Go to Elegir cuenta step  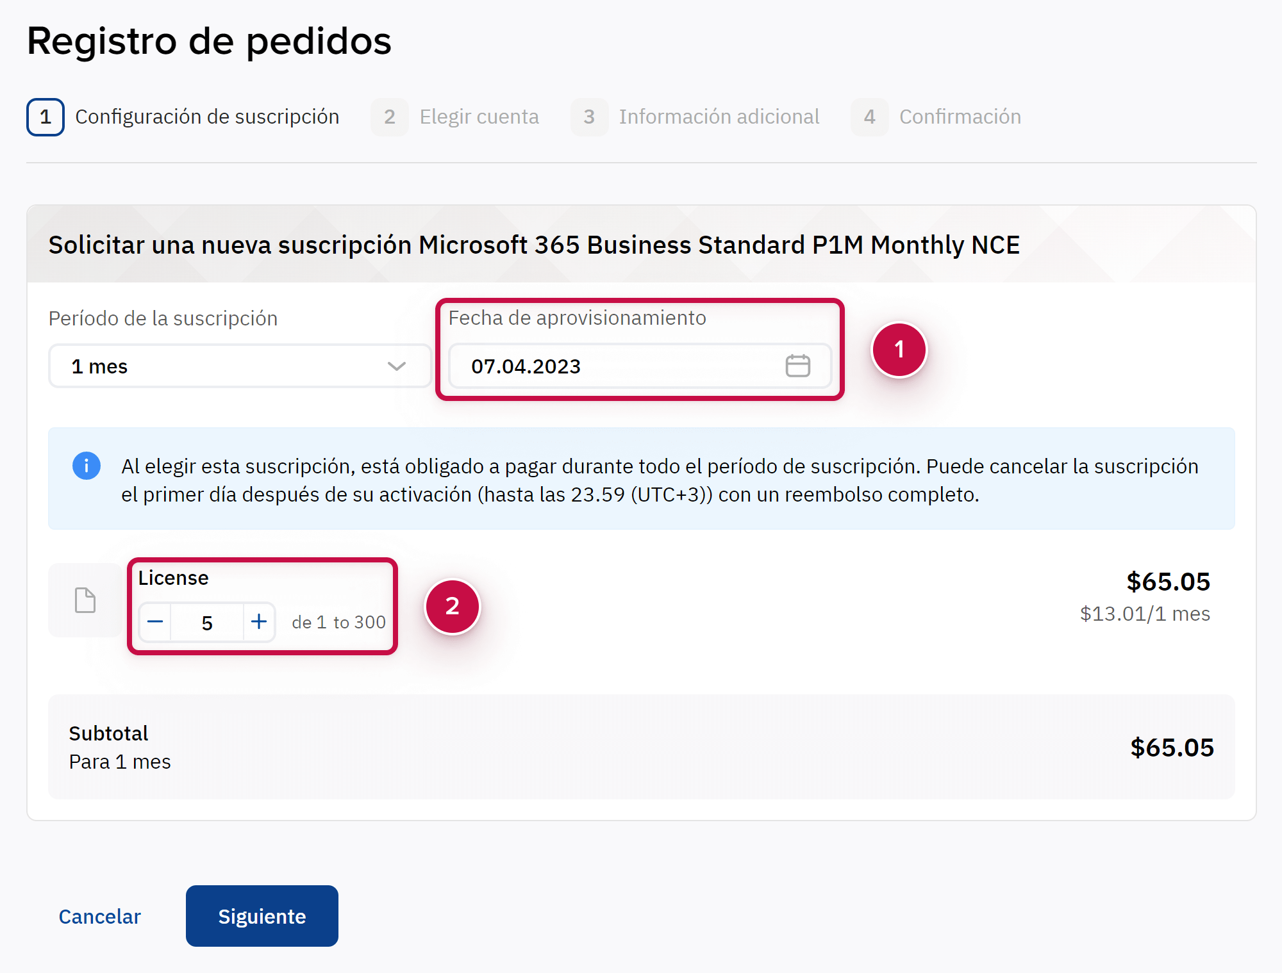click(479, 117)
